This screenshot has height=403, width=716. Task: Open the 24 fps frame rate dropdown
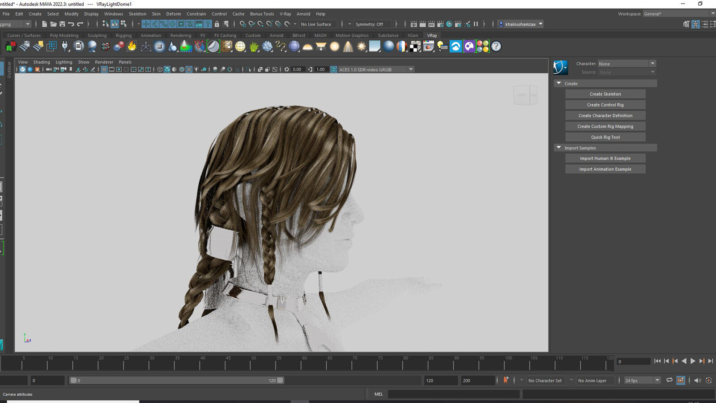point(642,380)
